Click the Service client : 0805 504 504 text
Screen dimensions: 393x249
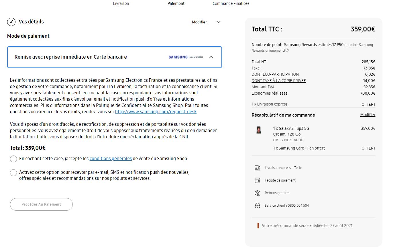pyautogui.click(x=287, y=206)
